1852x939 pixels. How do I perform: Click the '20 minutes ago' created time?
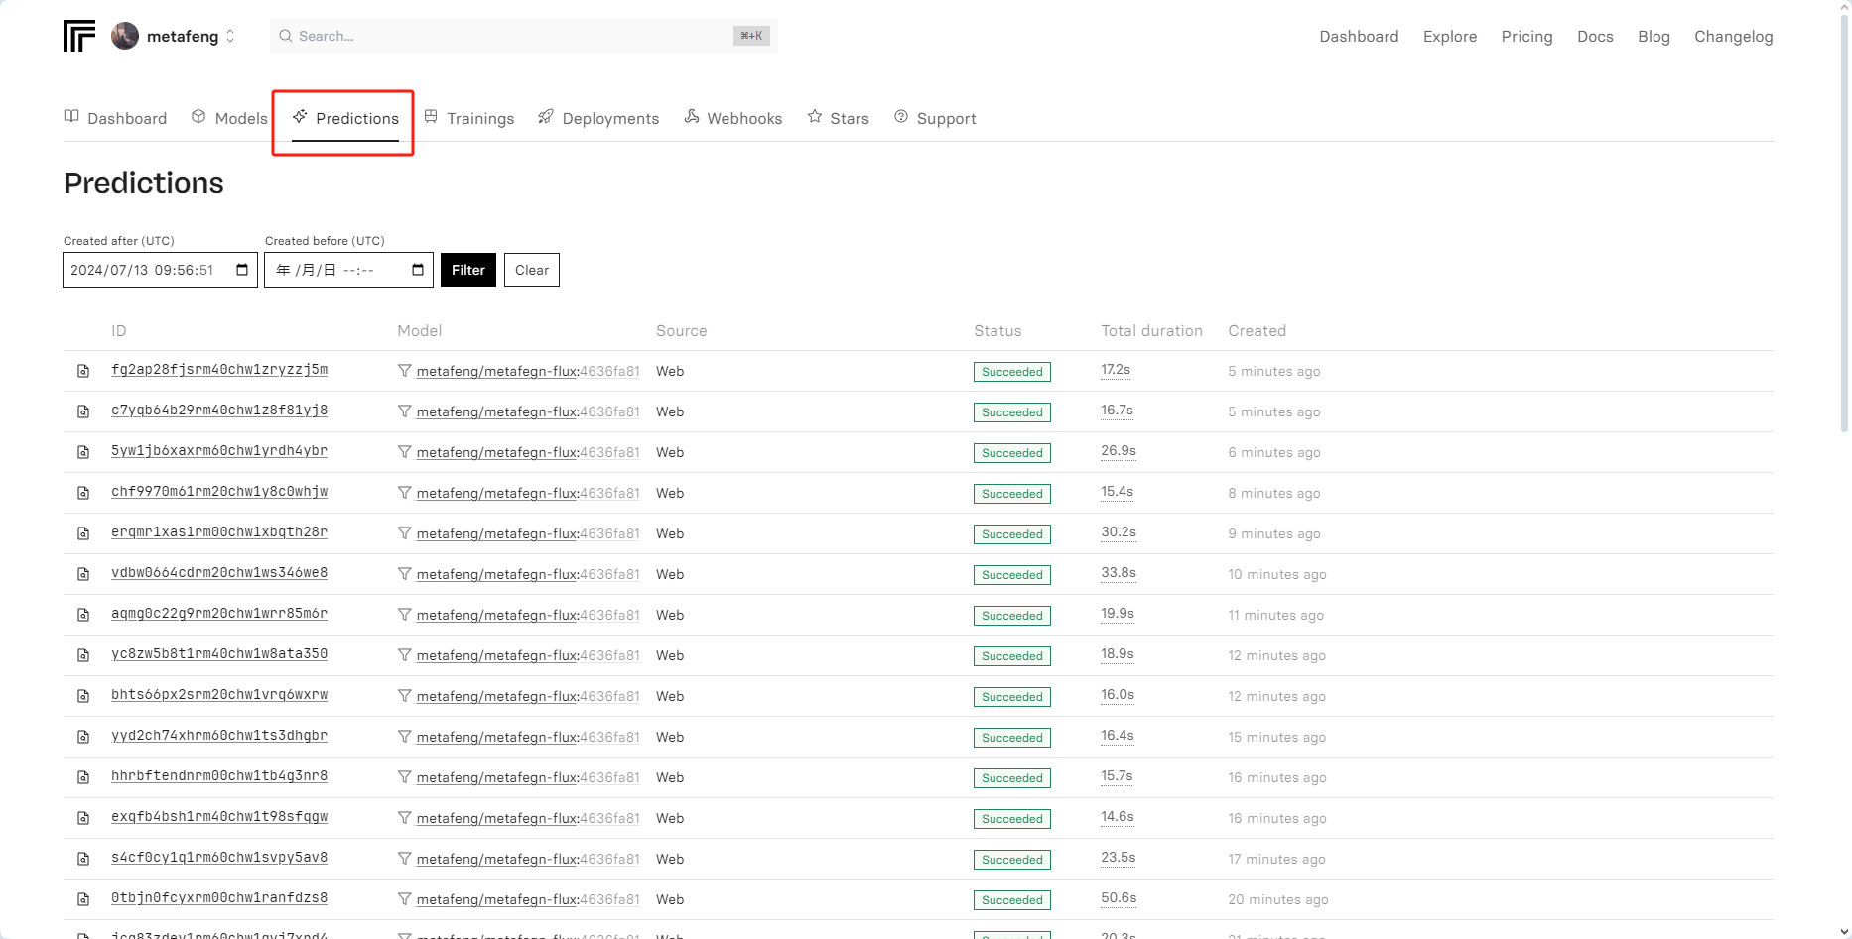click(x=1278, y=899)
